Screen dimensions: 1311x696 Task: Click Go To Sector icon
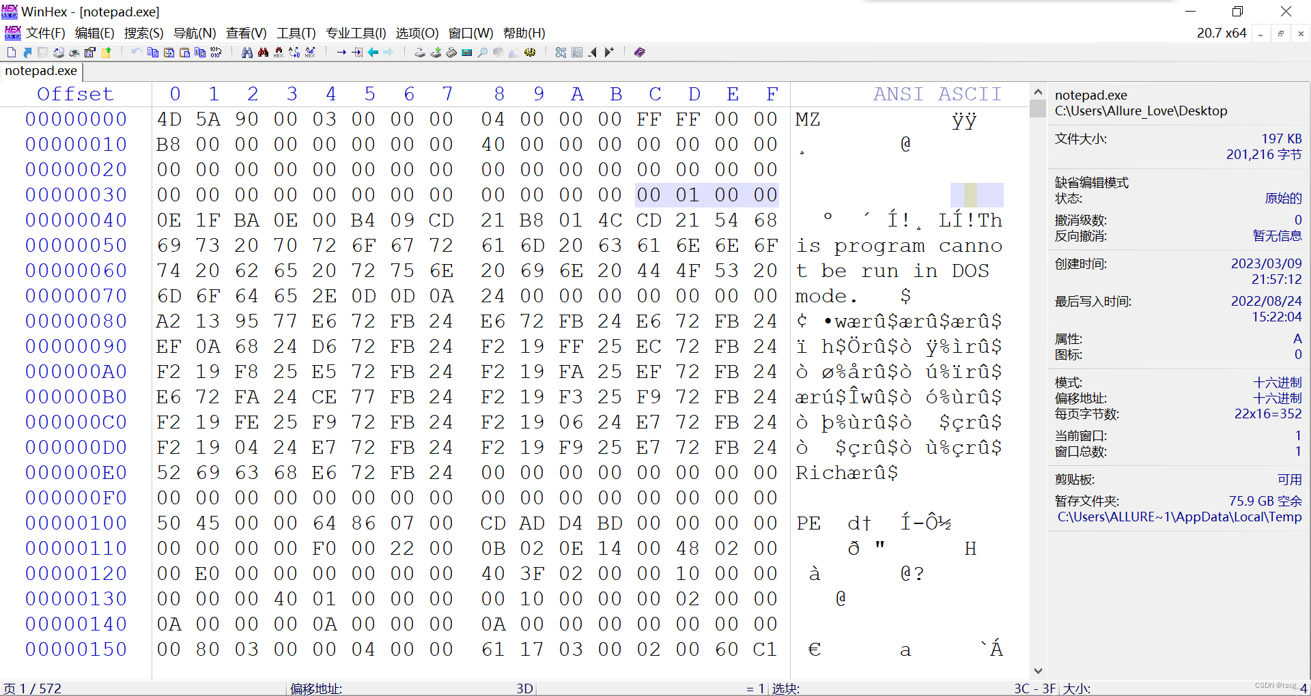click(357, 53)
